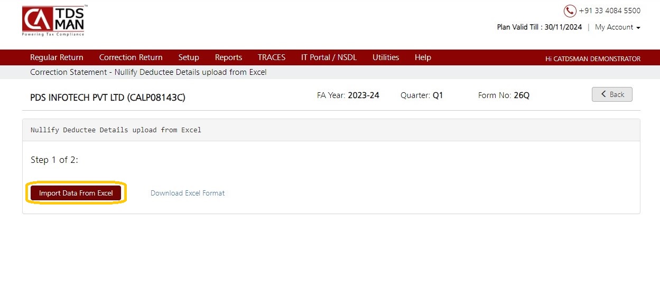Open the My Account dropdown

[617, 27]
